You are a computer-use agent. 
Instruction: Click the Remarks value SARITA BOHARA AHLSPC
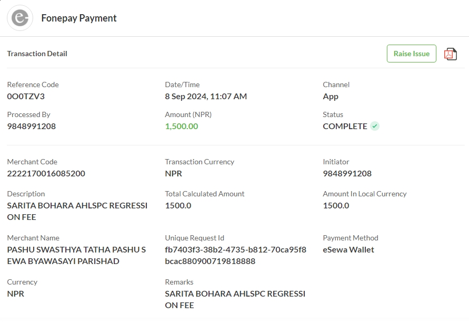(235, 299)
